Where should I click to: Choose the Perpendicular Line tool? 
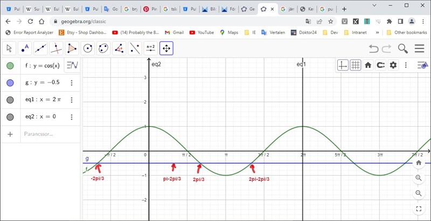click(56, 49)
